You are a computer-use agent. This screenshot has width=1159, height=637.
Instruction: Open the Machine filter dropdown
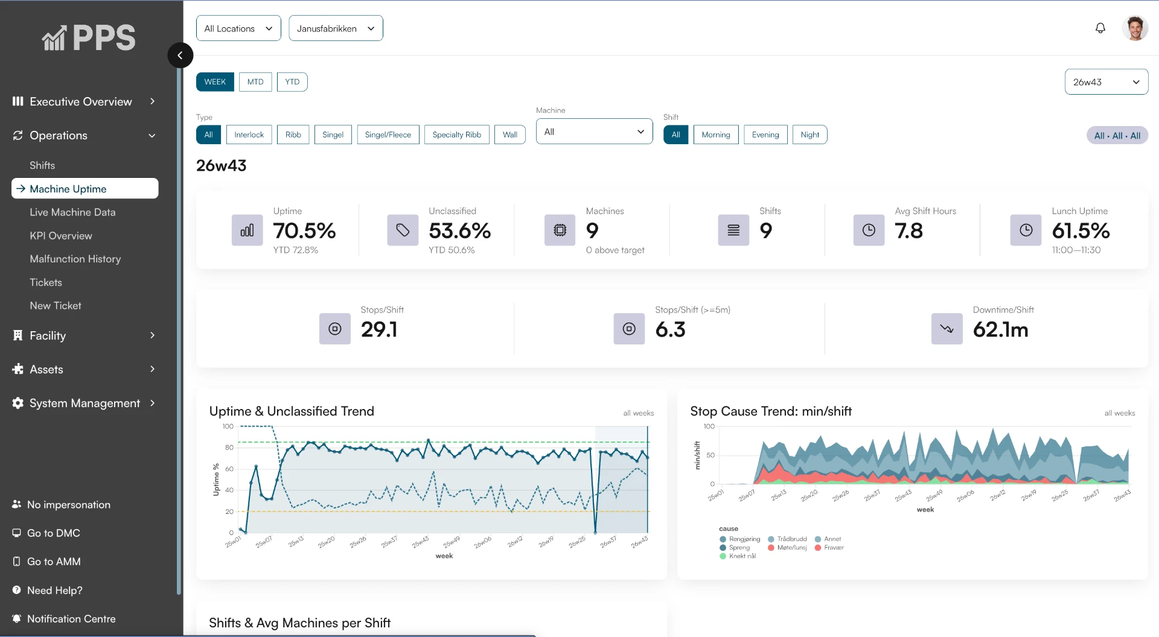[595, 132]
